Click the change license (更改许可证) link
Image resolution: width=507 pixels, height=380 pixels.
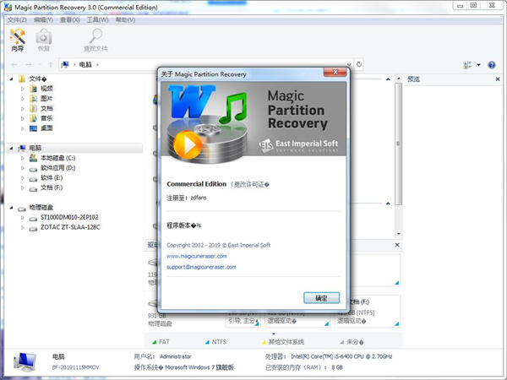pos(250,184)
